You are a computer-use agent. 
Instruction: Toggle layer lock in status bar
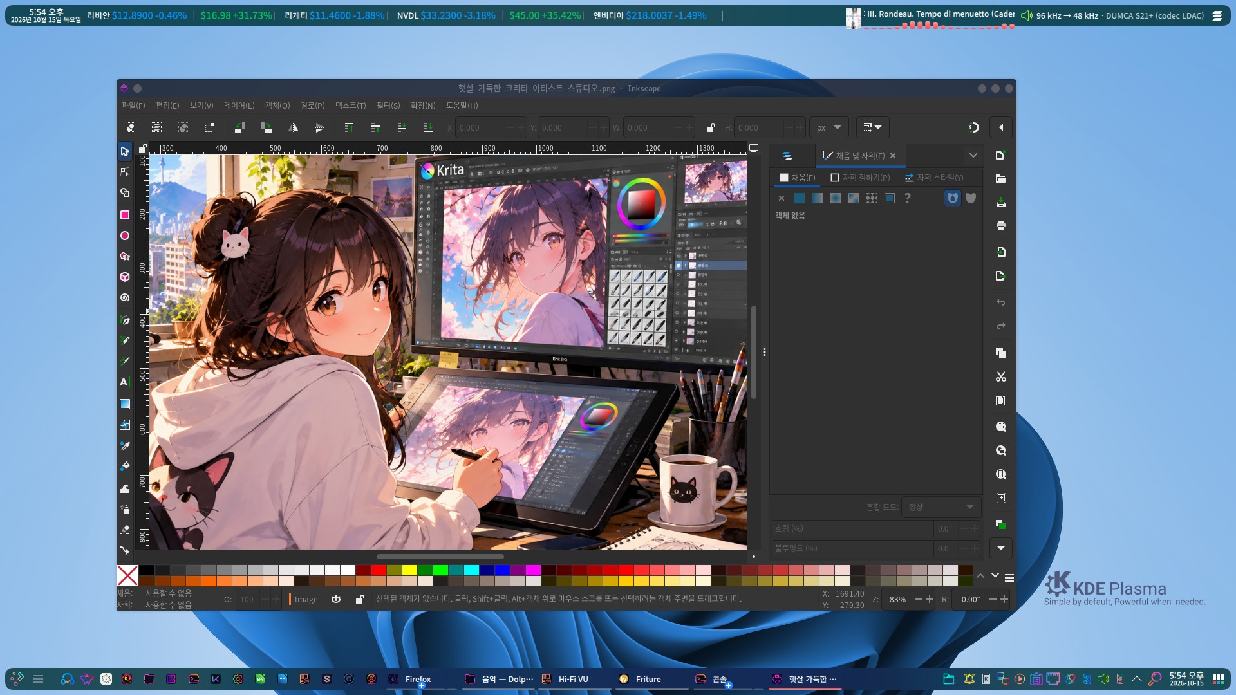pyautogui.click(x=360, y=599)
